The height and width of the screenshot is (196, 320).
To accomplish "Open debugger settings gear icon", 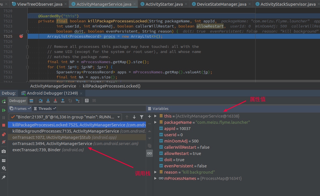I will point(4,168).
